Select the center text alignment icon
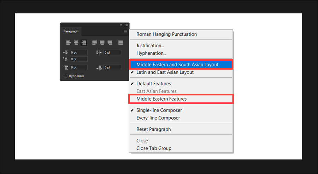Screen dimensions: 318x174 click(x=76, y=43)
